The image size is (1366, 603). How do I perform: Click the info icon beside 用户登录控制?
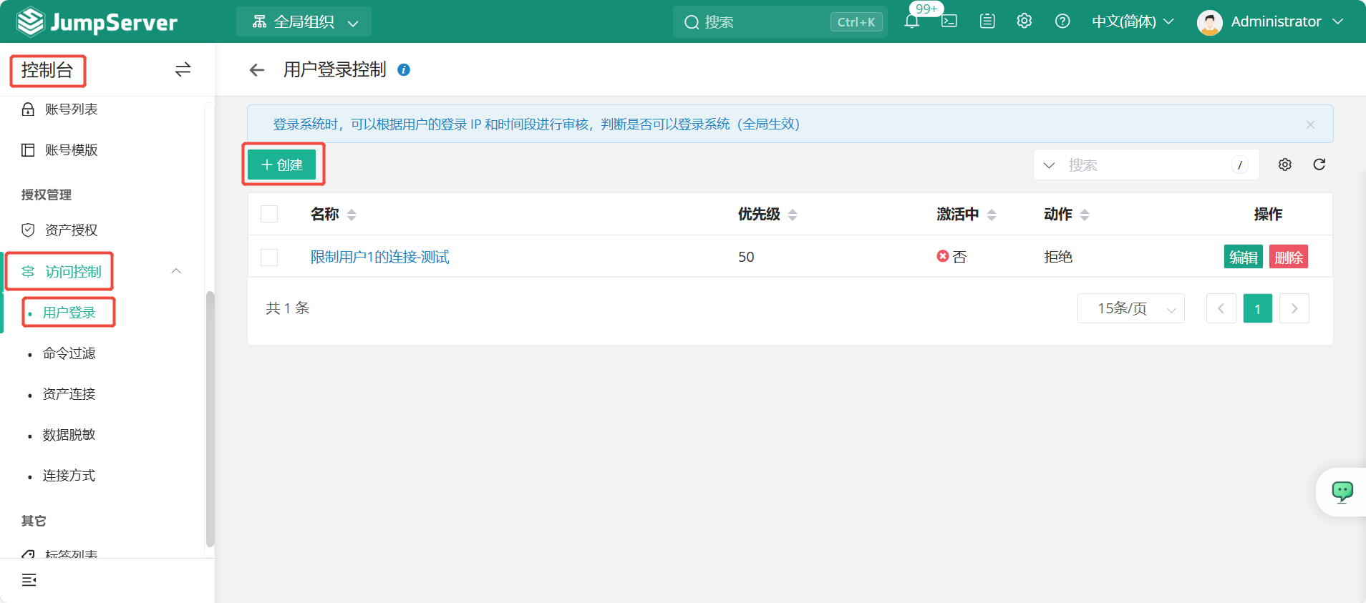[x=404, y=70]
